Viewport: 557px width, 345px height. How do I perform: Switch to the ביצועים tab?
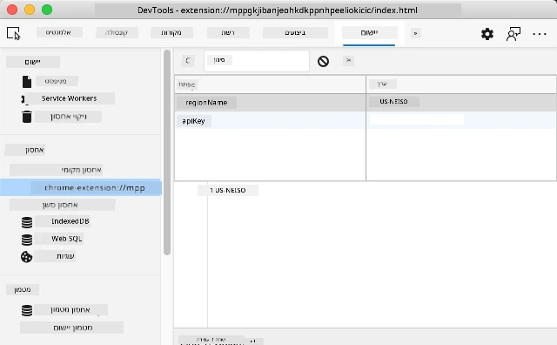(295, 32)
